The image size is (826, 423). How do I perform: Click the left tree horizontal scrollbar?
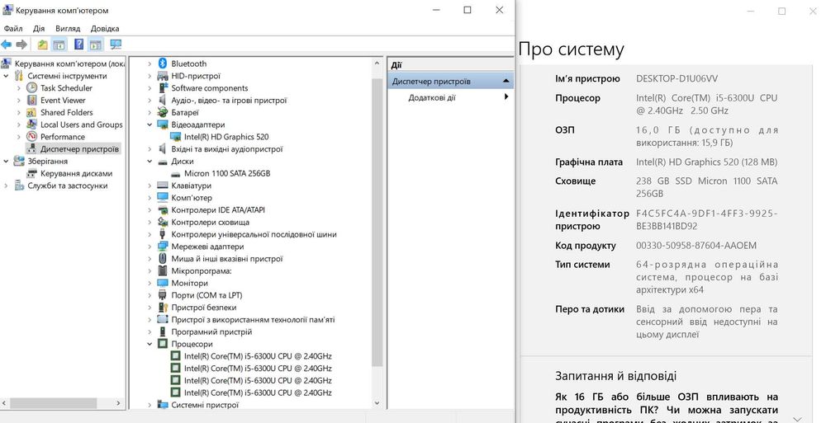(53, 403)
